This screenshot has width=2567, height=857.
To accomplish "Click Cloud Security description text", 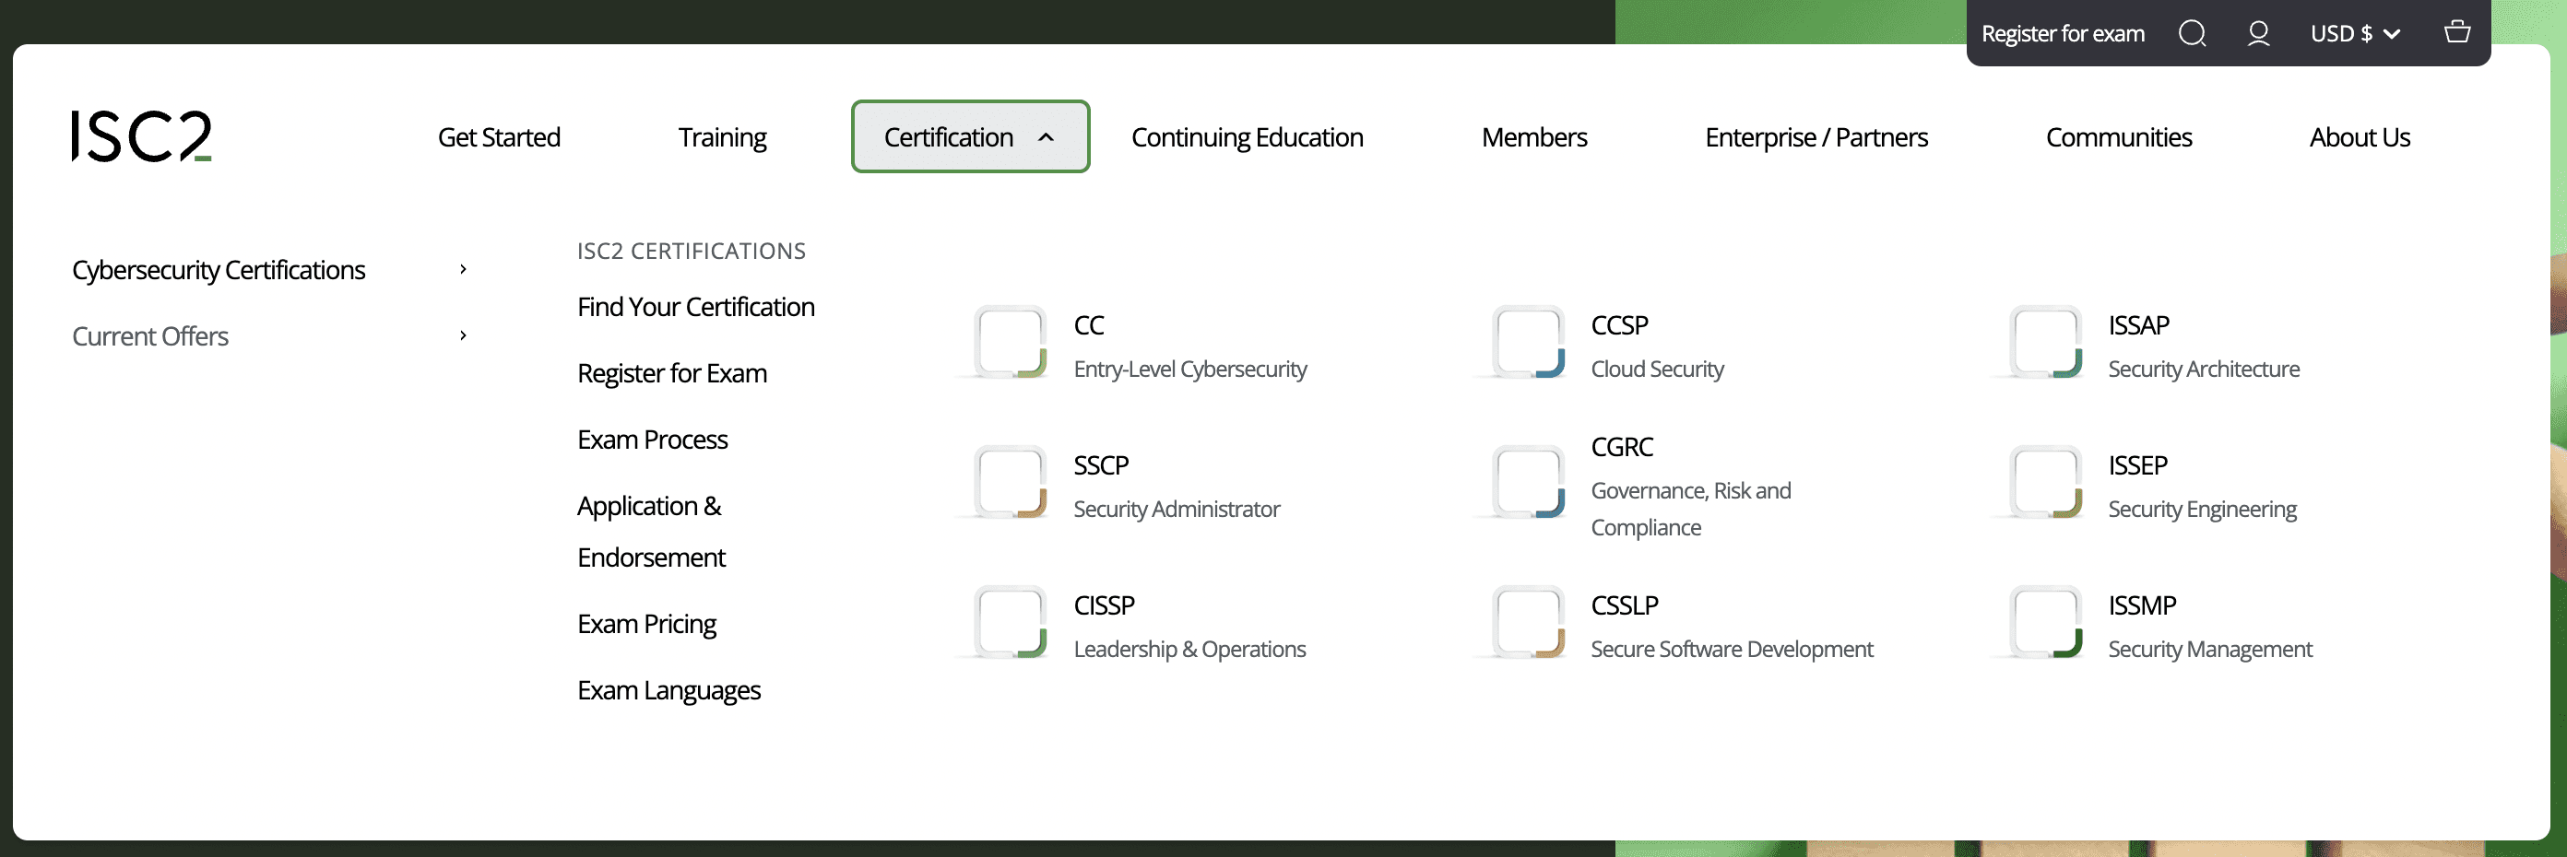I will (x=1656, y=370).
